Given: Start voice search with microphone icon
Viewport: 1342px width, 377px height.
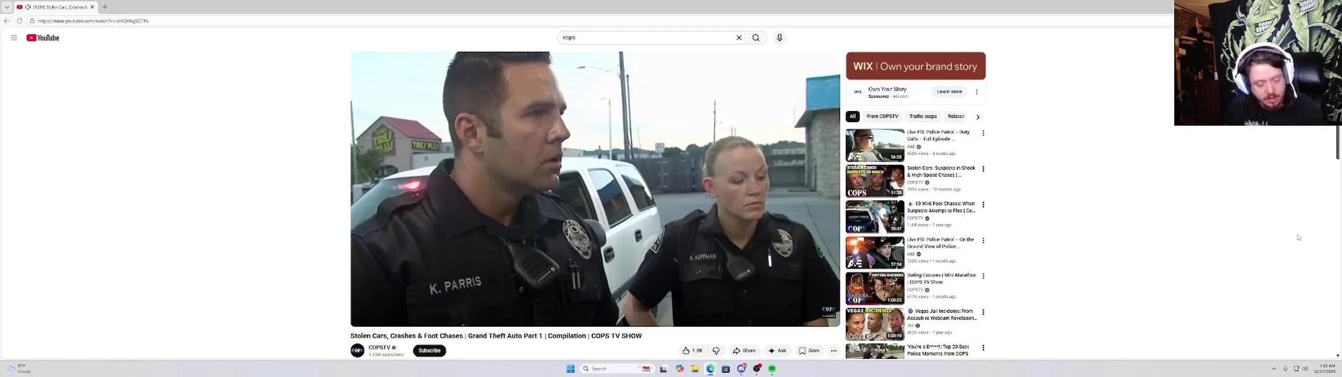Looking at the screenshot, I should tap(780, 38).
